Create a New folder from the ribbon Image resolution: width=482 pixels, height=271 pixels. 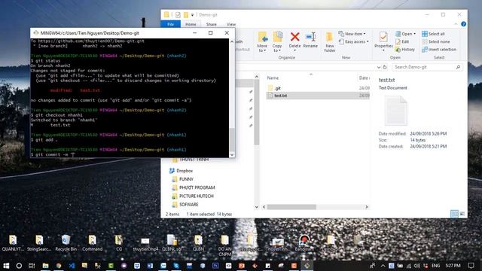click(330, 42)
